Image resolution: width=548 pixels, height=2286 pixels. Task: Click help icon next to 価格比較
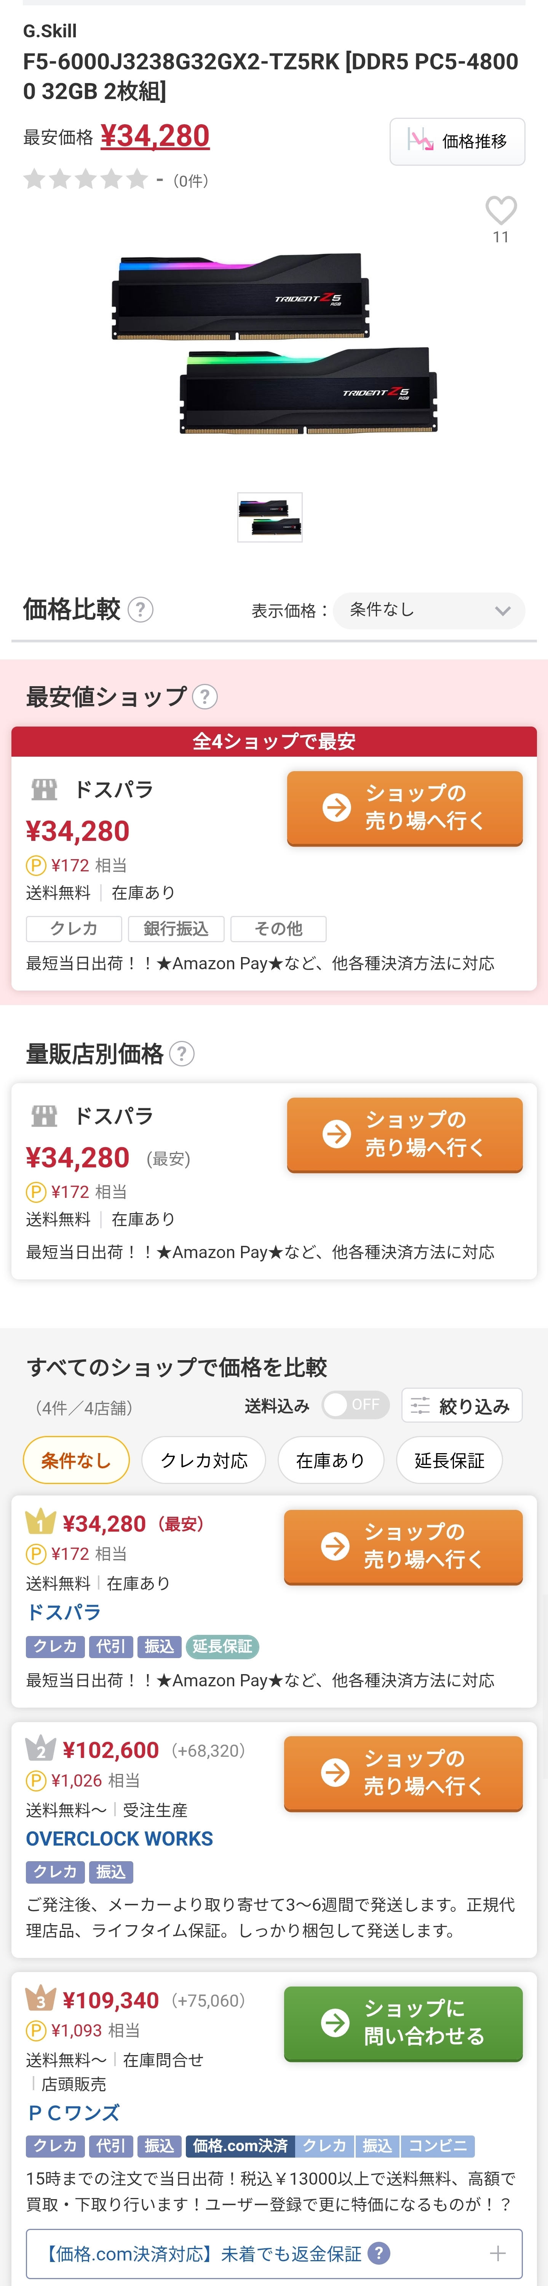141,610
